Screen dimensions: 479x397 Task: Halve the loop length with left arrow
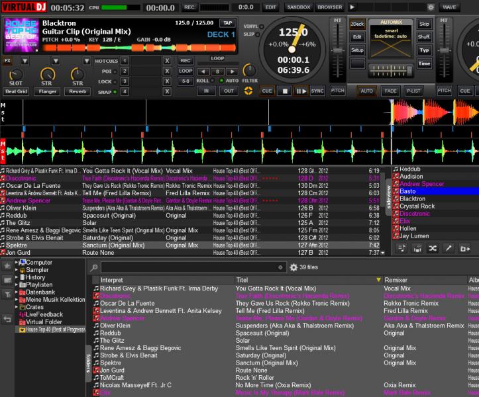tap(203, 71)
